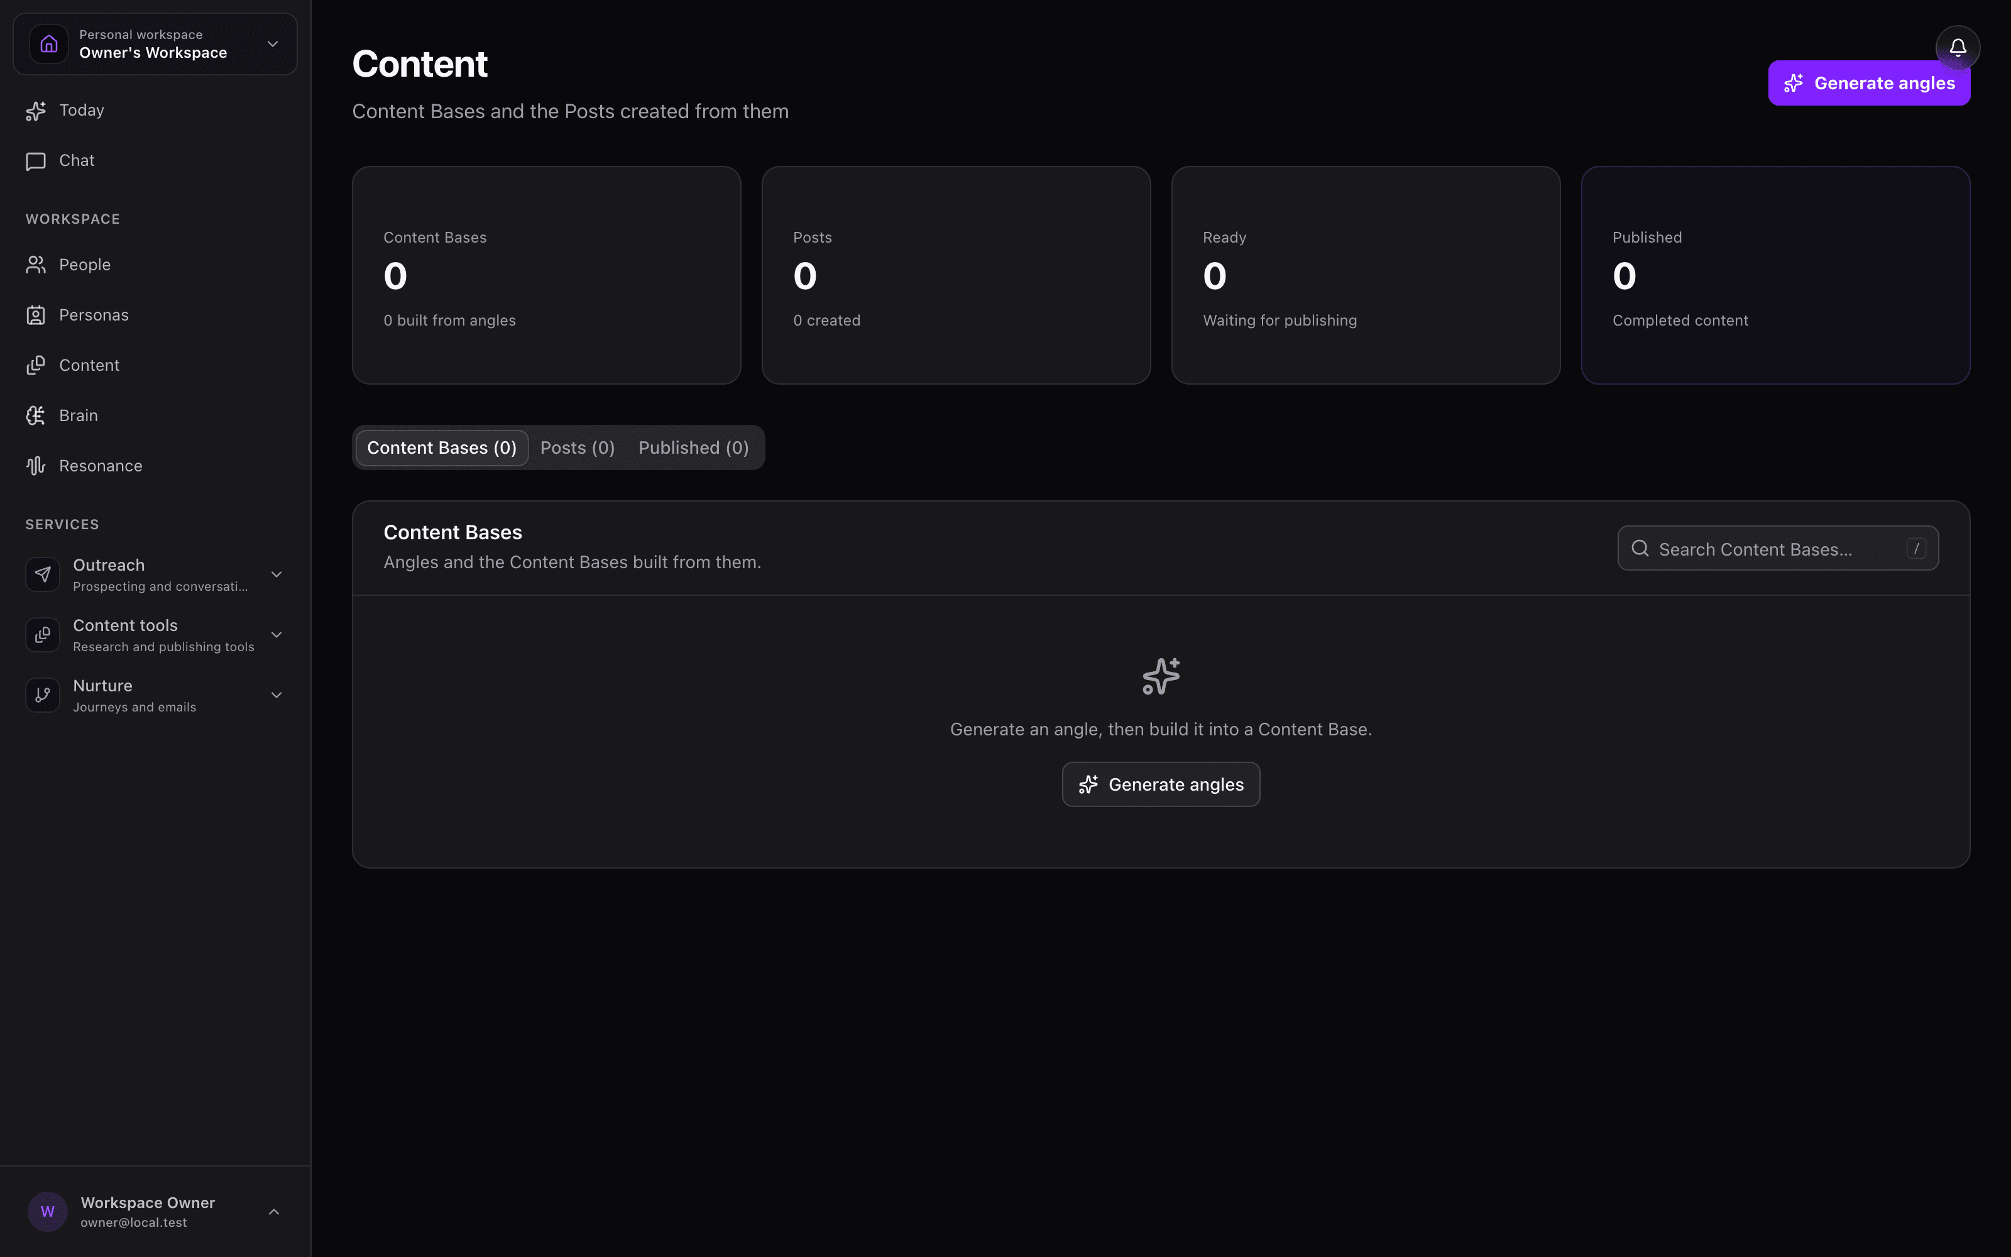Screen dimensions: 2011x1257
Task: Open the Personas page label
Action: coord(94,315)
